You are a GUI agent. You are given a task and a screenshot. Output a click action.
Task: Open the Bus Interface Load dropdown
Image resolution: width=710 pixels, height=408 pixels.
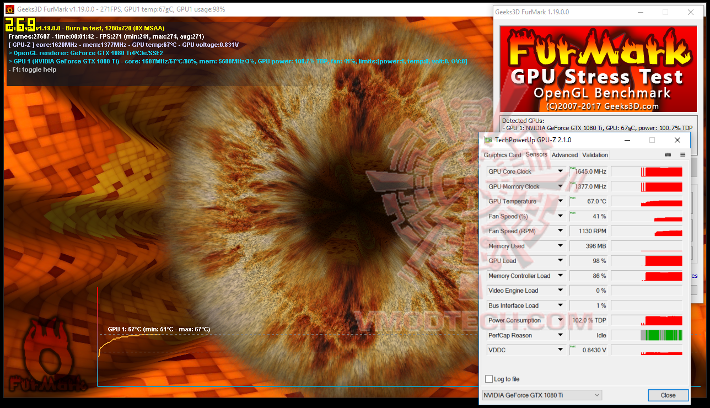click(x=561, y=305)
